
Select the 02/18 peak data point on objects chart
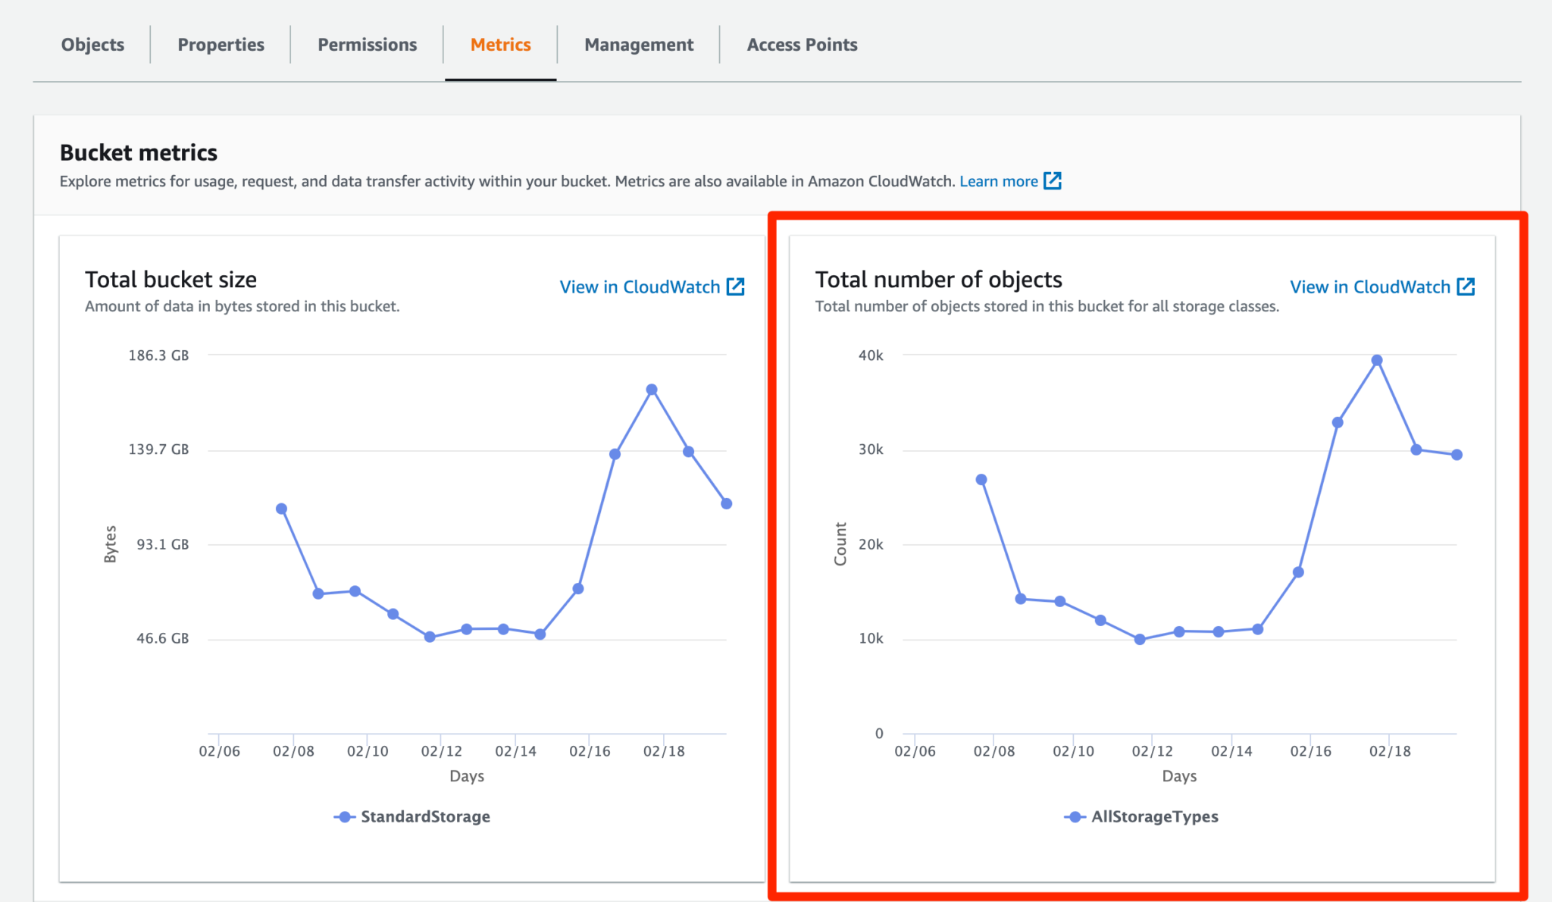click(1375, 359)
